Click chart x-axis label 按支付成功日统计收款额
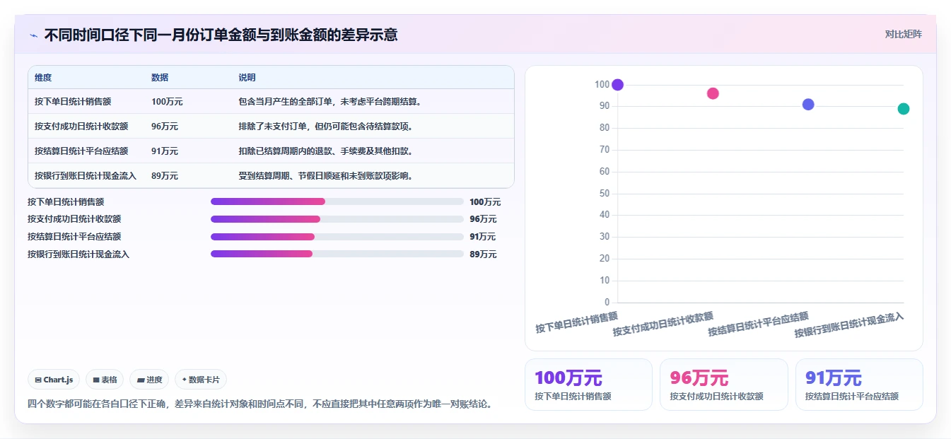 [x=663, y=324]
